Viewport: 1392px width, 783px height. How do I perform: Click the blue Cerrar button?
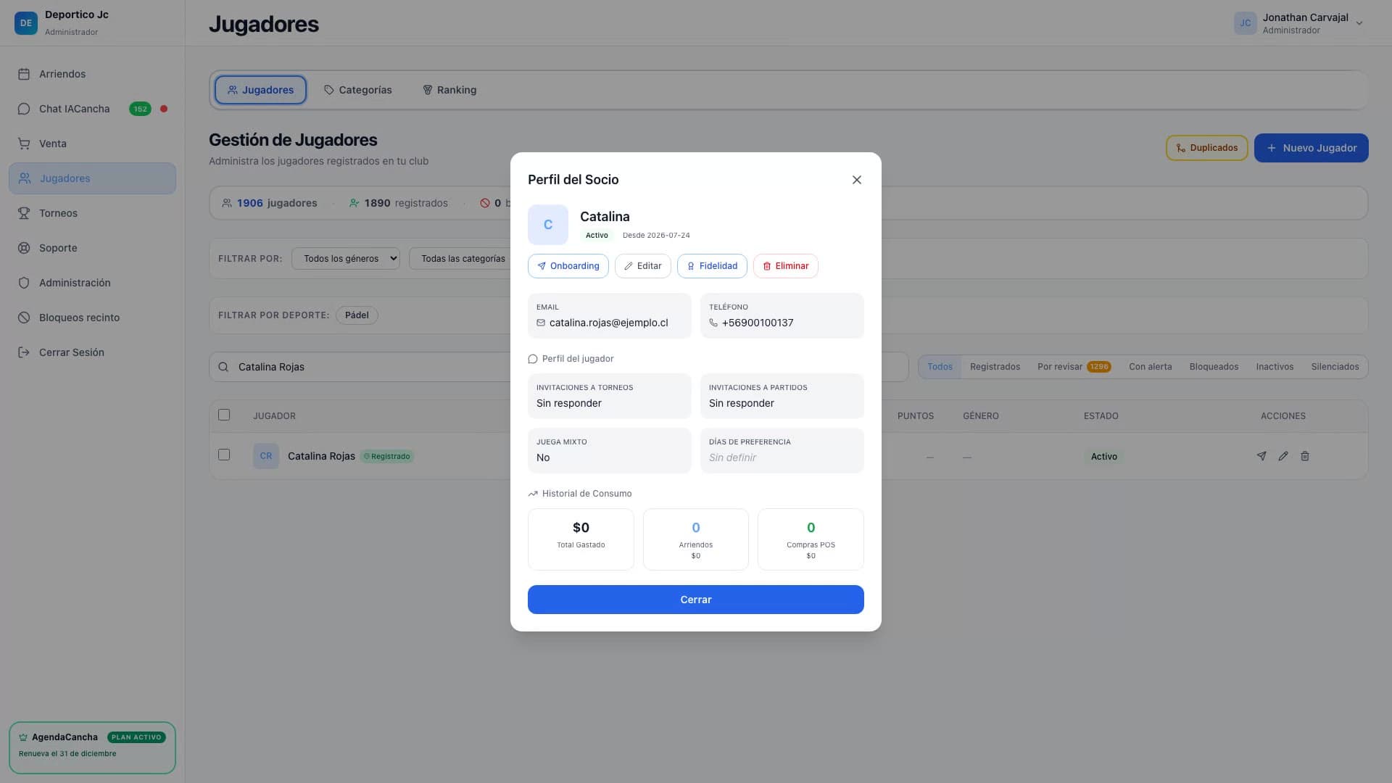tap(696, 600)
